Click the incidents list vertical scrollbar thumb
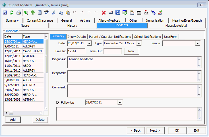This screenshot has height=137, width=209. coord(46,56)
